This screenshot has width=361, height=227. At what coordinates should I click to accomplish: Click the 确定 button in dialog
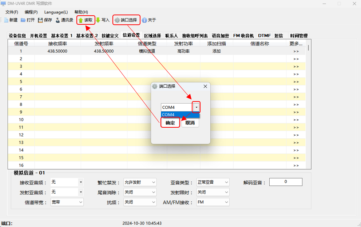point(170,123)
